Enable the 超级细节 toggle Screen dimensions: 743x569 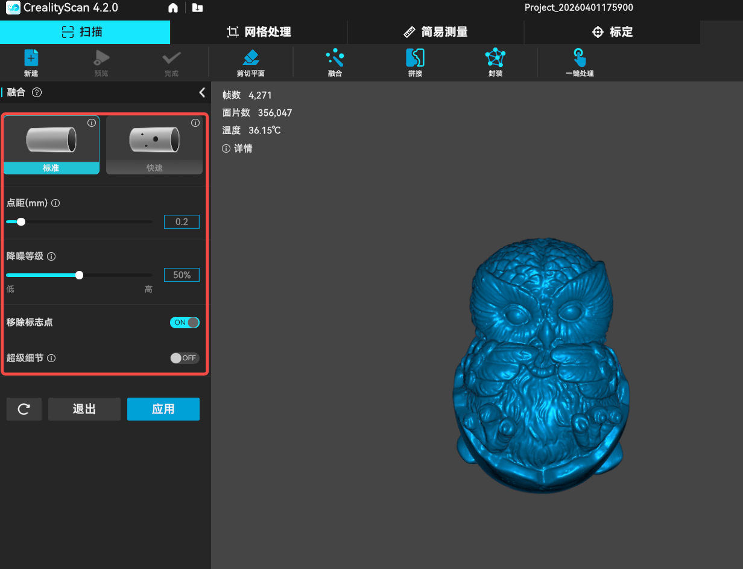click(185, 358)
